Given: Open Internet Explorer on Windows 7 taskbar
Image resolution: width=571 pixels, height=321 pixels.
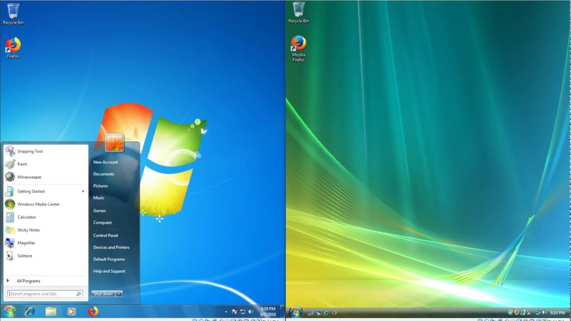Looking at the screenshot, I should click(x=30, y=311).
